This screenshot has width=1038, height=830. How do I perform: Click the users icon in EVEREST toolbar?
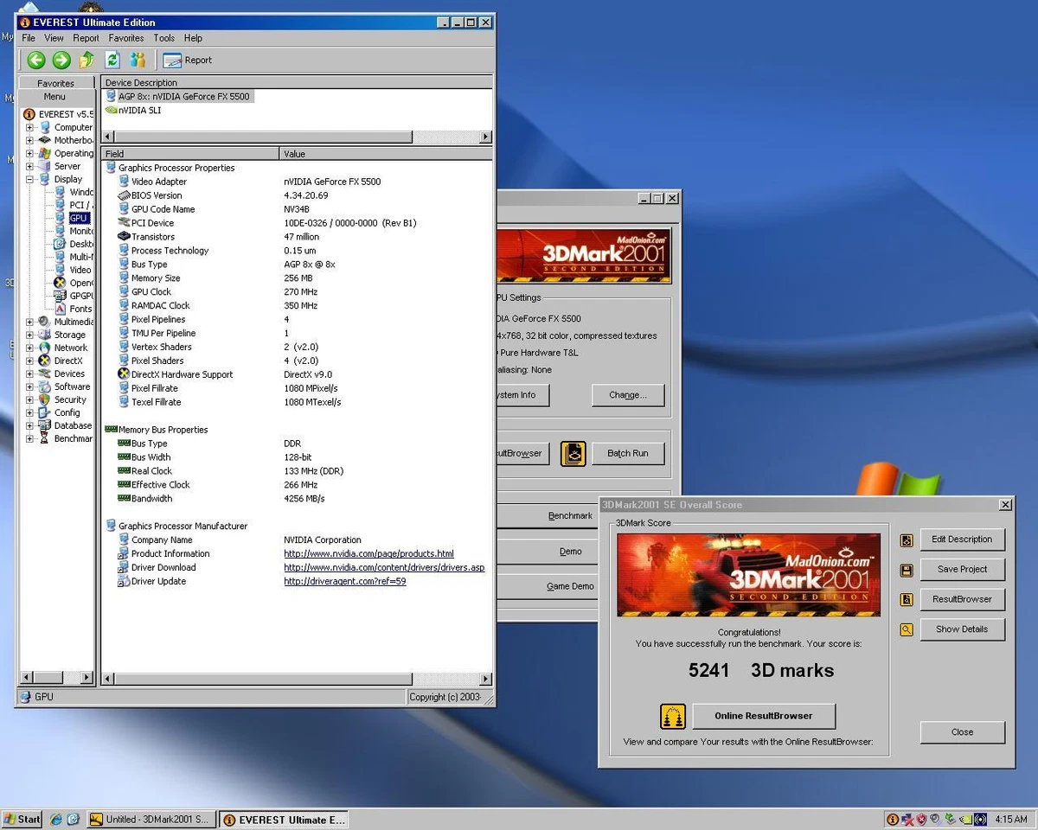(138, 60)
